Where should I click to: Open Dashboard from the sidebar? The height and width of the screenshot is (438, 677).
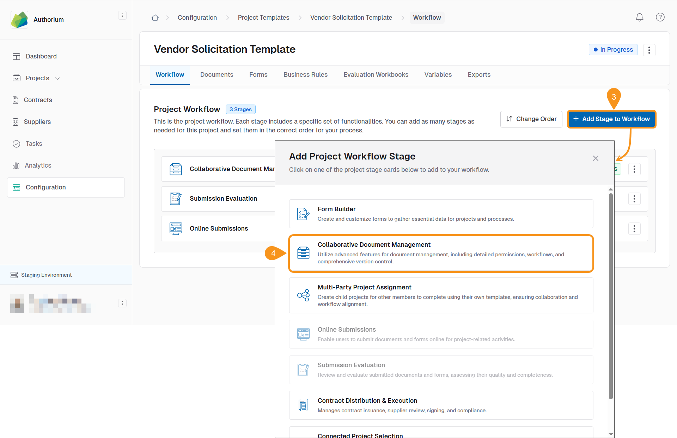[x=41, y=56]
